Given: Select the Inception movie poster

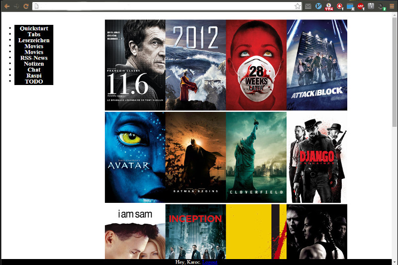Looking at the screenshot, I should point(196,232).
